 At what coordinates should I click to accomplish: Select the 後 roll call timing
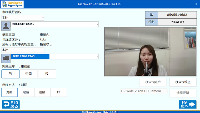pyautogui.click(x=47, y=74)
